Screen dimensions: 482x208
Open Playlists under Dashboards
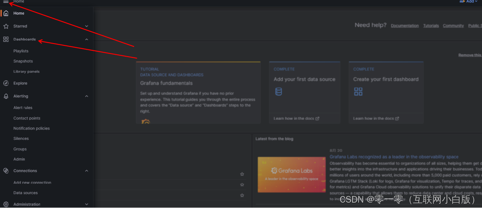click(x=21, y=51)
